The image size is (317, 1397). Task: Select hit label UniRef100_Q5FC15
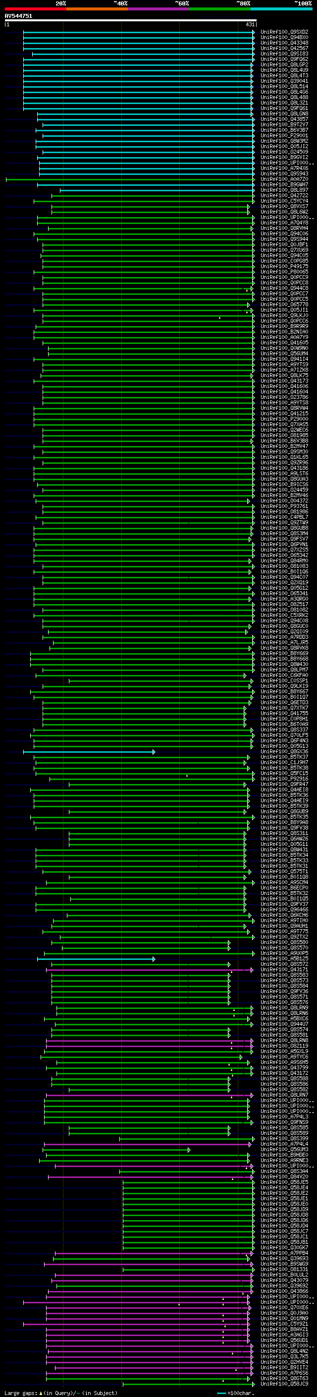point(284,774)
